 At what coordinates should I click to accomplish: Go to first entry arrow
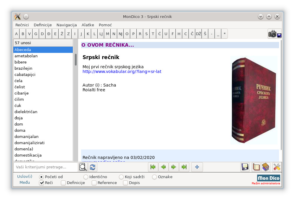(153, 167)
